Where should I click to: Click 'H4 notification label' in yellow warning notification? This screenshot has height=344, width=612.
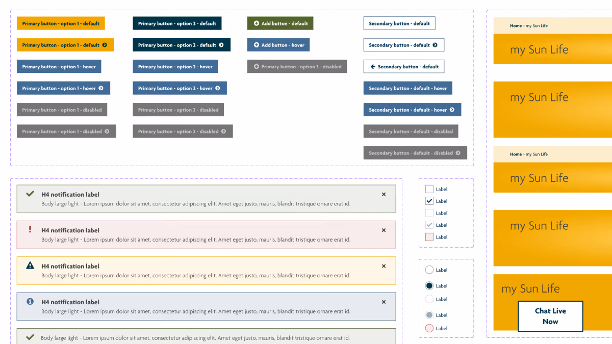point(70,266)
